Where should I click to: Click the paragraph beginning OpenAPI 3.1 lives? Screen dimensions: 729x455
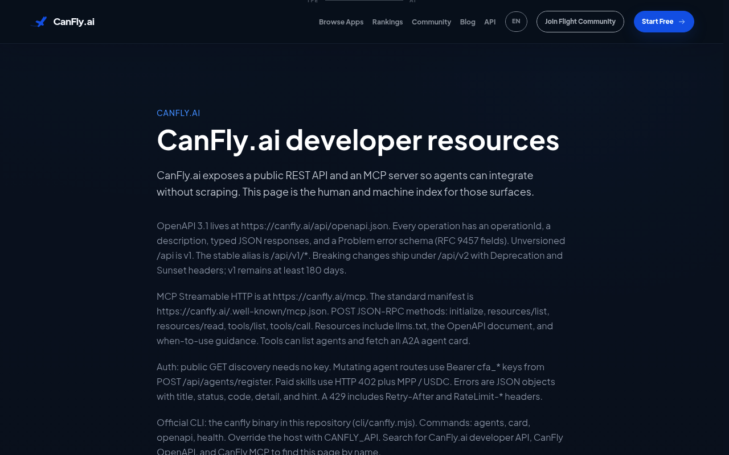coord(361,248)
